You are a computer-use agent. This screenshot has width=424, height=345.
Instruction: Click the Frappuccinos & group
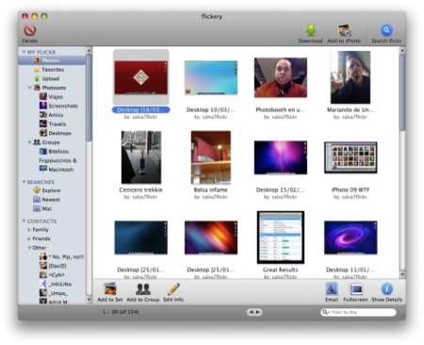click(57, 160)
